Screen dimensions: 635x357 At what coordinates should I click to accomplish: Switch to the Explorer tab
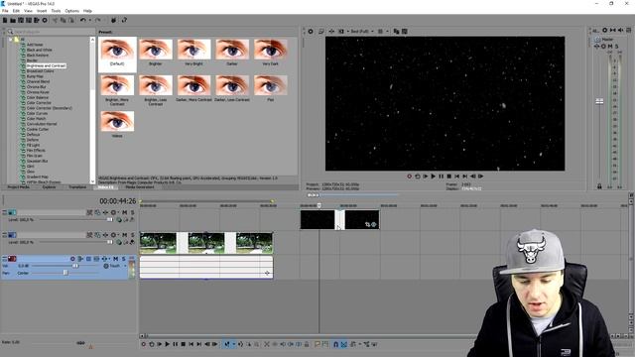pyautogui.click(x=49, y=187)
